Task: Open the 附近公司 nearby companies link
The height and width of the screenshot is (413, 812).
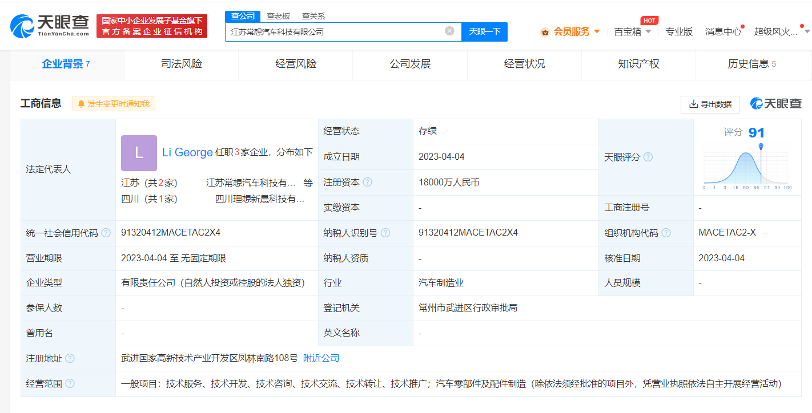Action: tap(321, 358)
